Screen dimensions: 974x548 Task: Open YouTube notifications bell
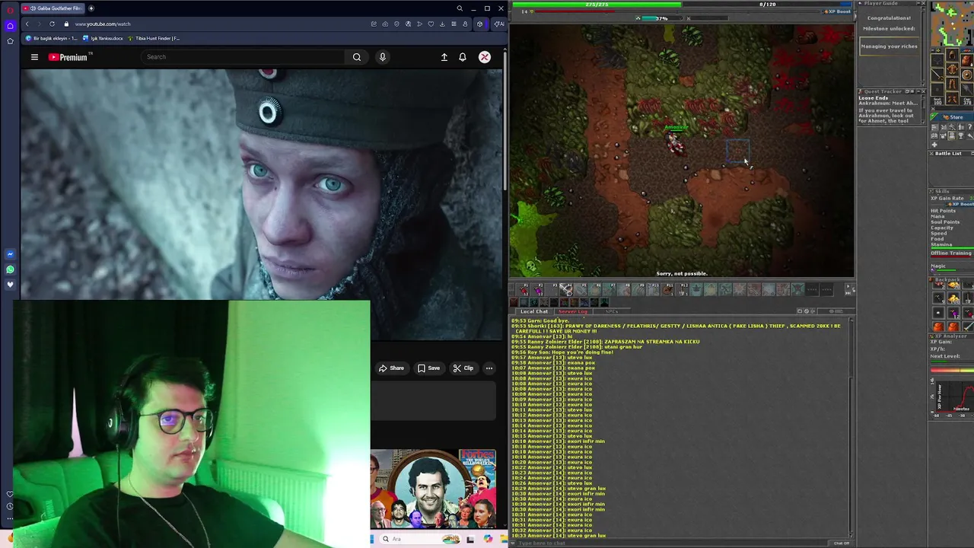[463, 57]
